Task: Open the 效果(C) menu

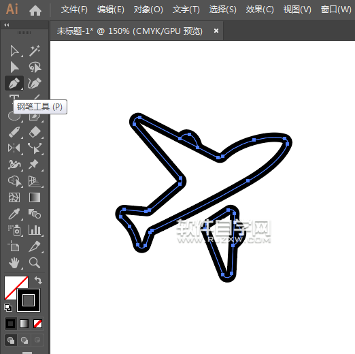Action: (x=260, y=10)
